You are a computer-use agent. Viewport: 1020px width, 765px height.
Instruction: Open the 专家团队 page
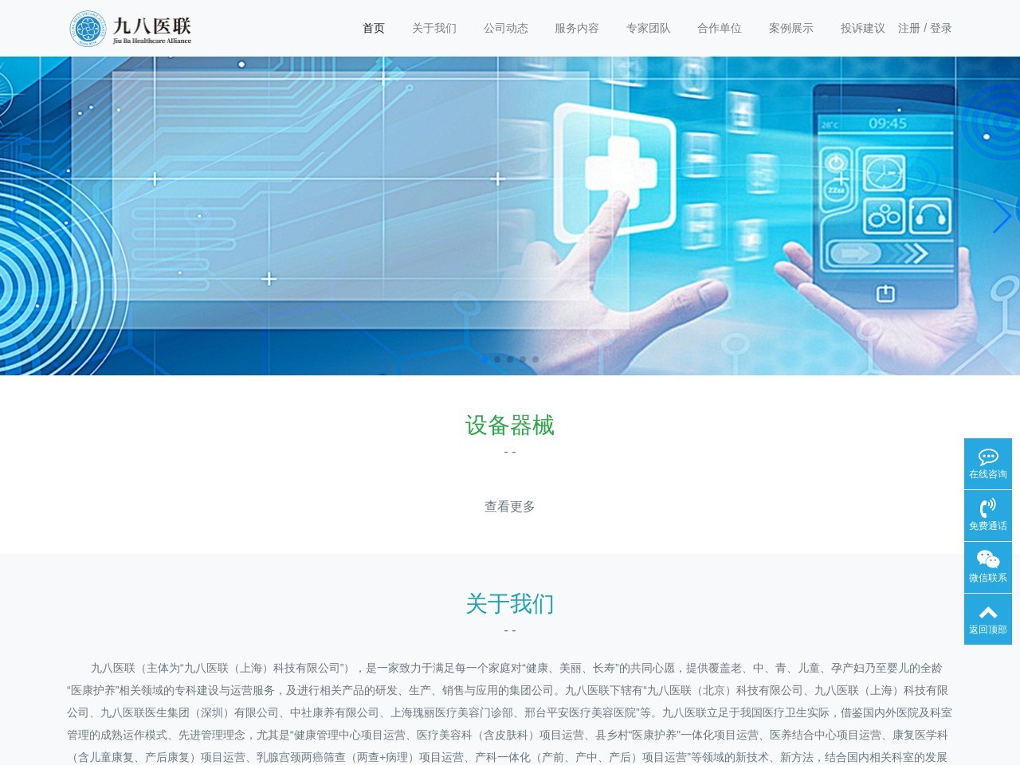pyautogui.click(x=648, y=28)
